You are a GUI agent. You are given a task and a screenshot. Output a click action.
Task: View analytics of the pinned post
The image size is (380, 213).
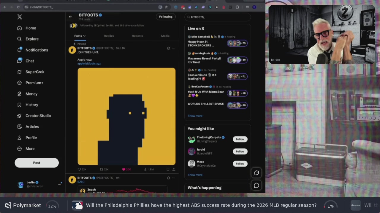point(149,170)
